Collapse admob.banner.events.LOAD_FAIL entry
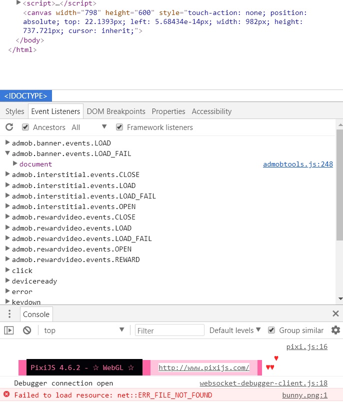Image resolution: width=343 pixels, height=402 pixels. click(7, 153)
